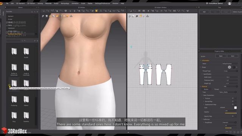The width and height of the screenshot is (242, 136).
Task: Open the Type dropdown showing Fabric_Matte
Action: point(228,92)
